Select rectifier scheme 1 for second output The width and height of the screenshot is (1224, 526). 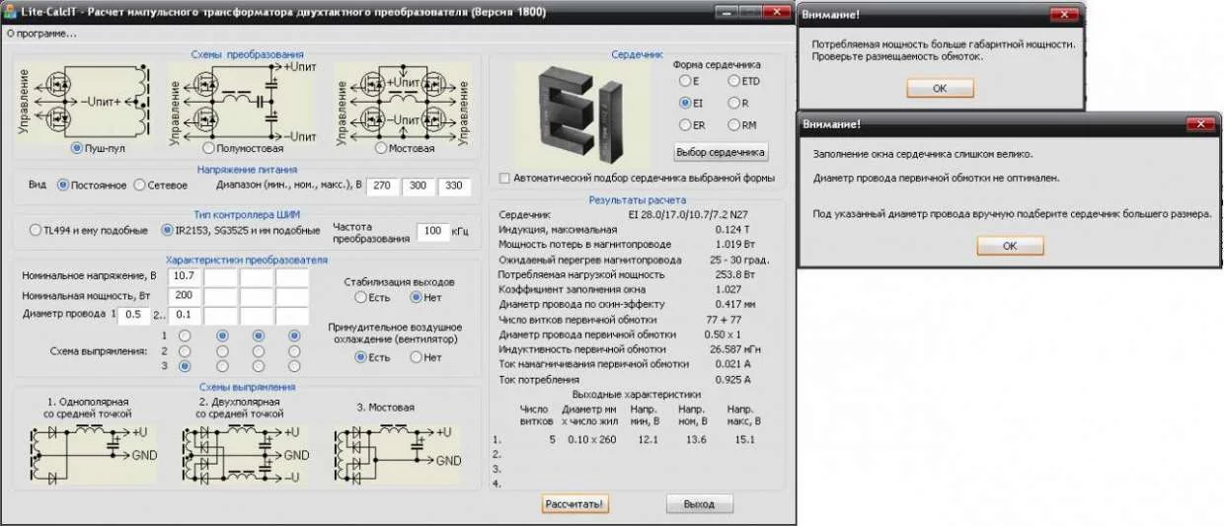pos(222,336)
